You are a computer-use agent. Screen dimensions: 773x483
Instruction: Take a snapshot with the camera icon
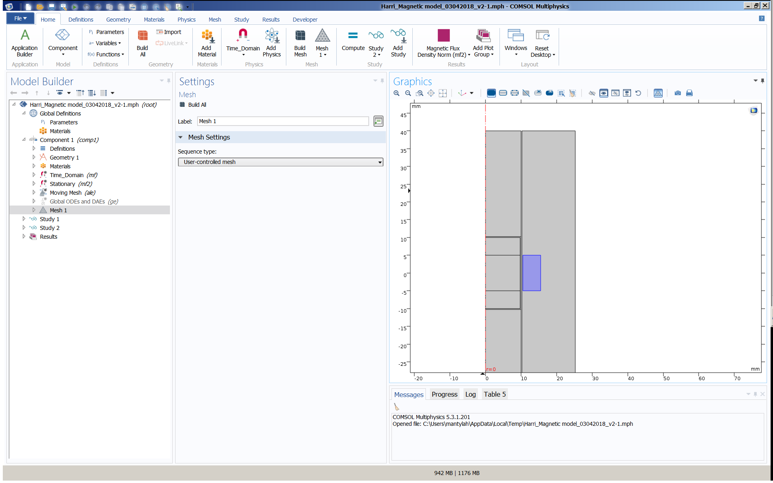pos(677,93)
